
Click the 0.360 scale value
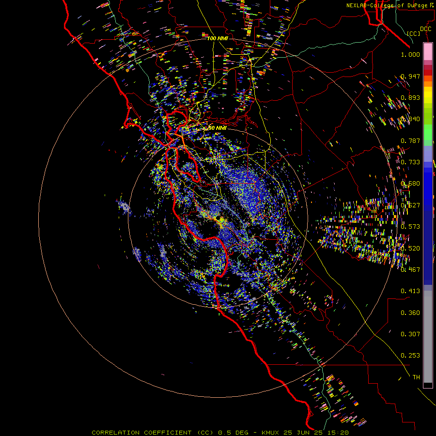410,313
